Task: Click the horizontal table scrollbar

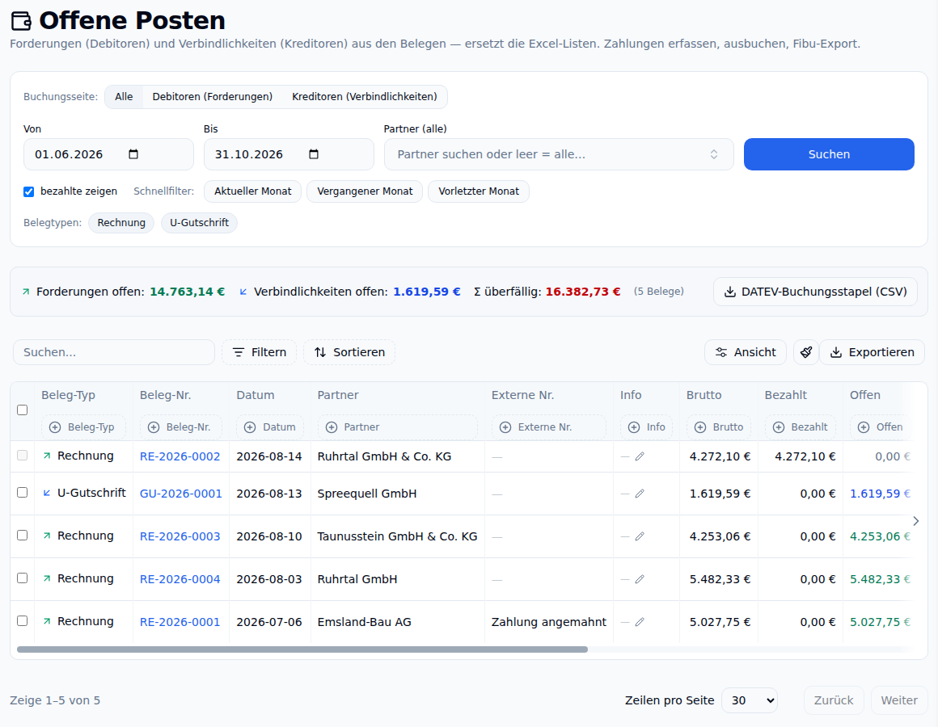Action: coord(302,649)
